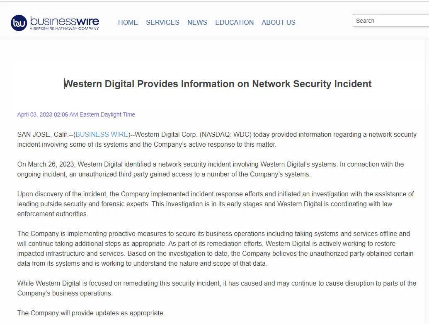Viewport: 429px width, 324px height.
Task: Click the 'NASDAQ: WDC' ticker text
Action: pos(225,134)
